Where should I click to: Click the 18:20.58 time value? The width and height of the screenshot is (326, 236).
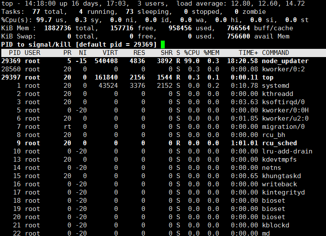pyautogui.click(x=243, y=61)
